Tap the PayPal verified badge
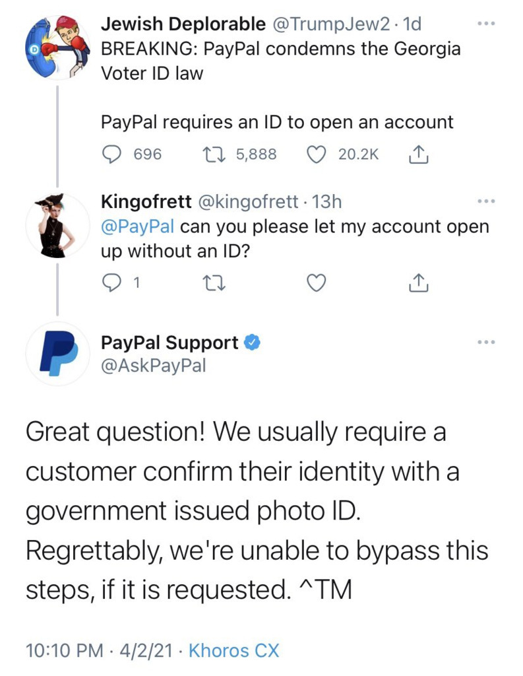The height and width of the screenshot is (676, 523). tap(253, 343)
